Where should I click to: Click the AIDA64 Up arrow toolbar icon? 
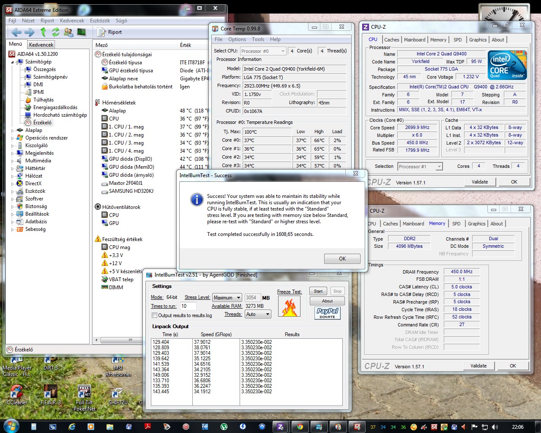point(43,32)
